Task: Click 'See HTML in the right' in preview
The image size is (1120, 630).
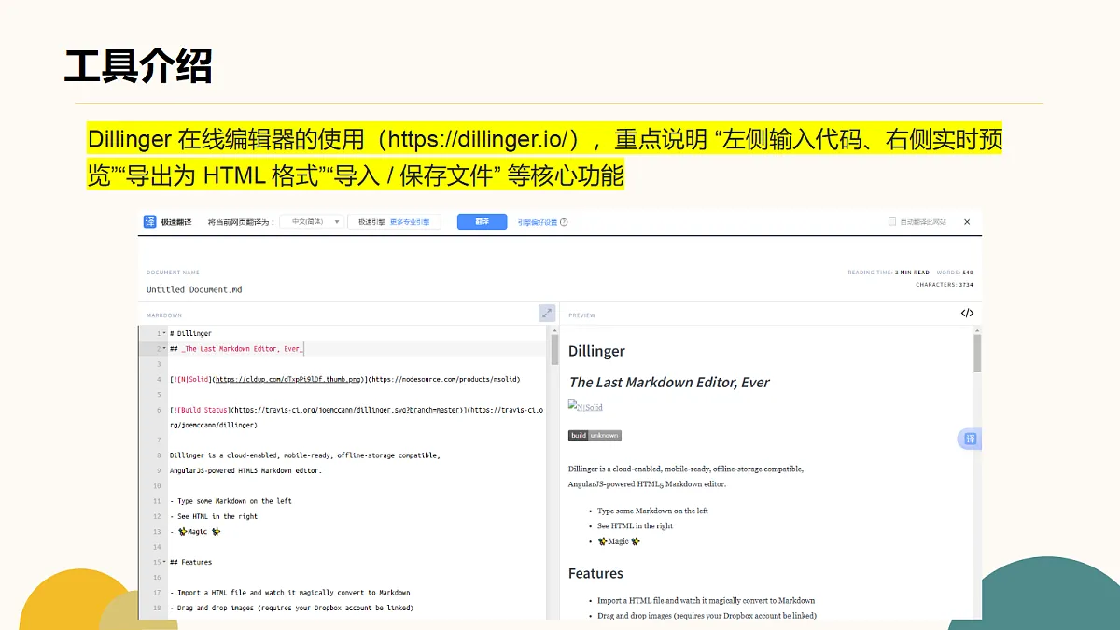Action: [x=635, y=525]
